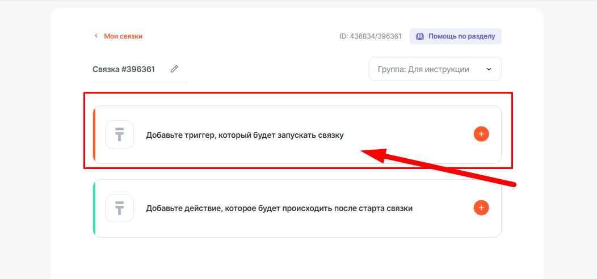Click the dashed underline below the связка name
Screen dimensions: 597x279
[x=140, y=82]
